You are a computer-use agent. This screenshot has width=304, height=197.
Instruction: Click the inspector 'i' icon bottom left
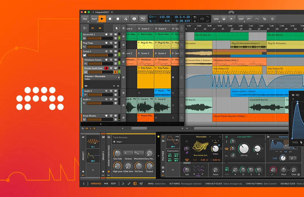coord(84,183)
